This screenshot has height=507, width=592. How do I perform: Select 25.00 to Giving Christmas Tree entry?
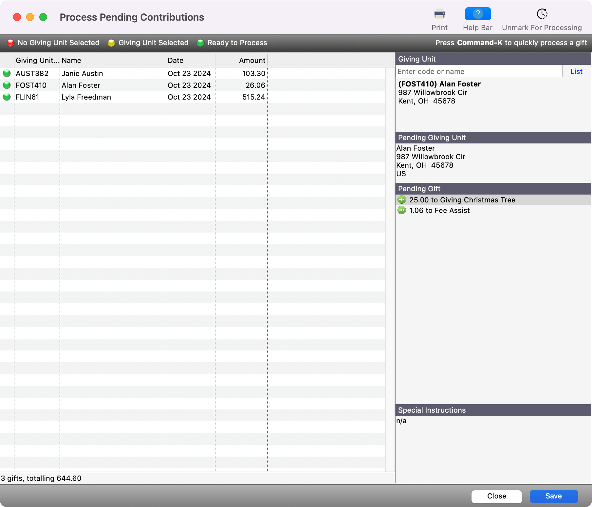[462, 200]
